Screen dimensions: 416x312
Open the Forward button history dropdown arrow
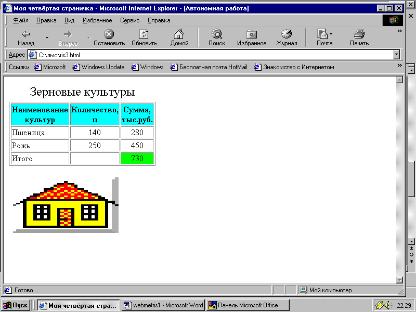(89, 37)
